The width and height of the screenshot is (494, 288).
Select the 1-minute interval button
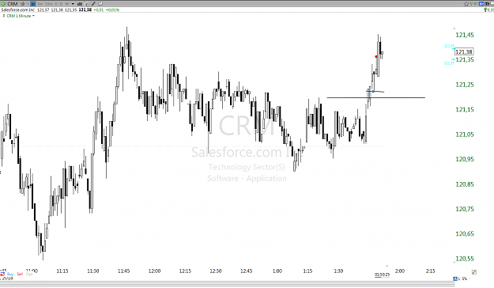click(x=32, y=4)
